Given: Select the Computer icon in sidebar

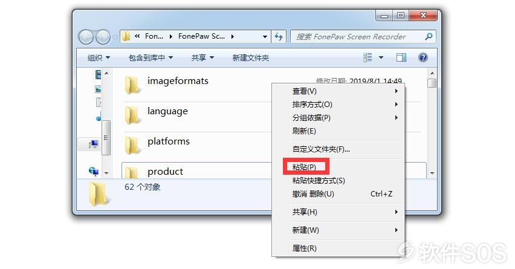Looking at the screenshot, I should [x=93, y=144].
